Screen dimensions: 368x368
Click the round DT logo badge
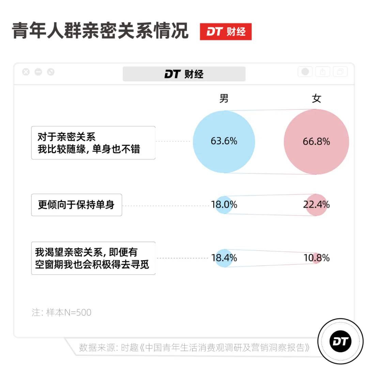(x=340, y=341)
